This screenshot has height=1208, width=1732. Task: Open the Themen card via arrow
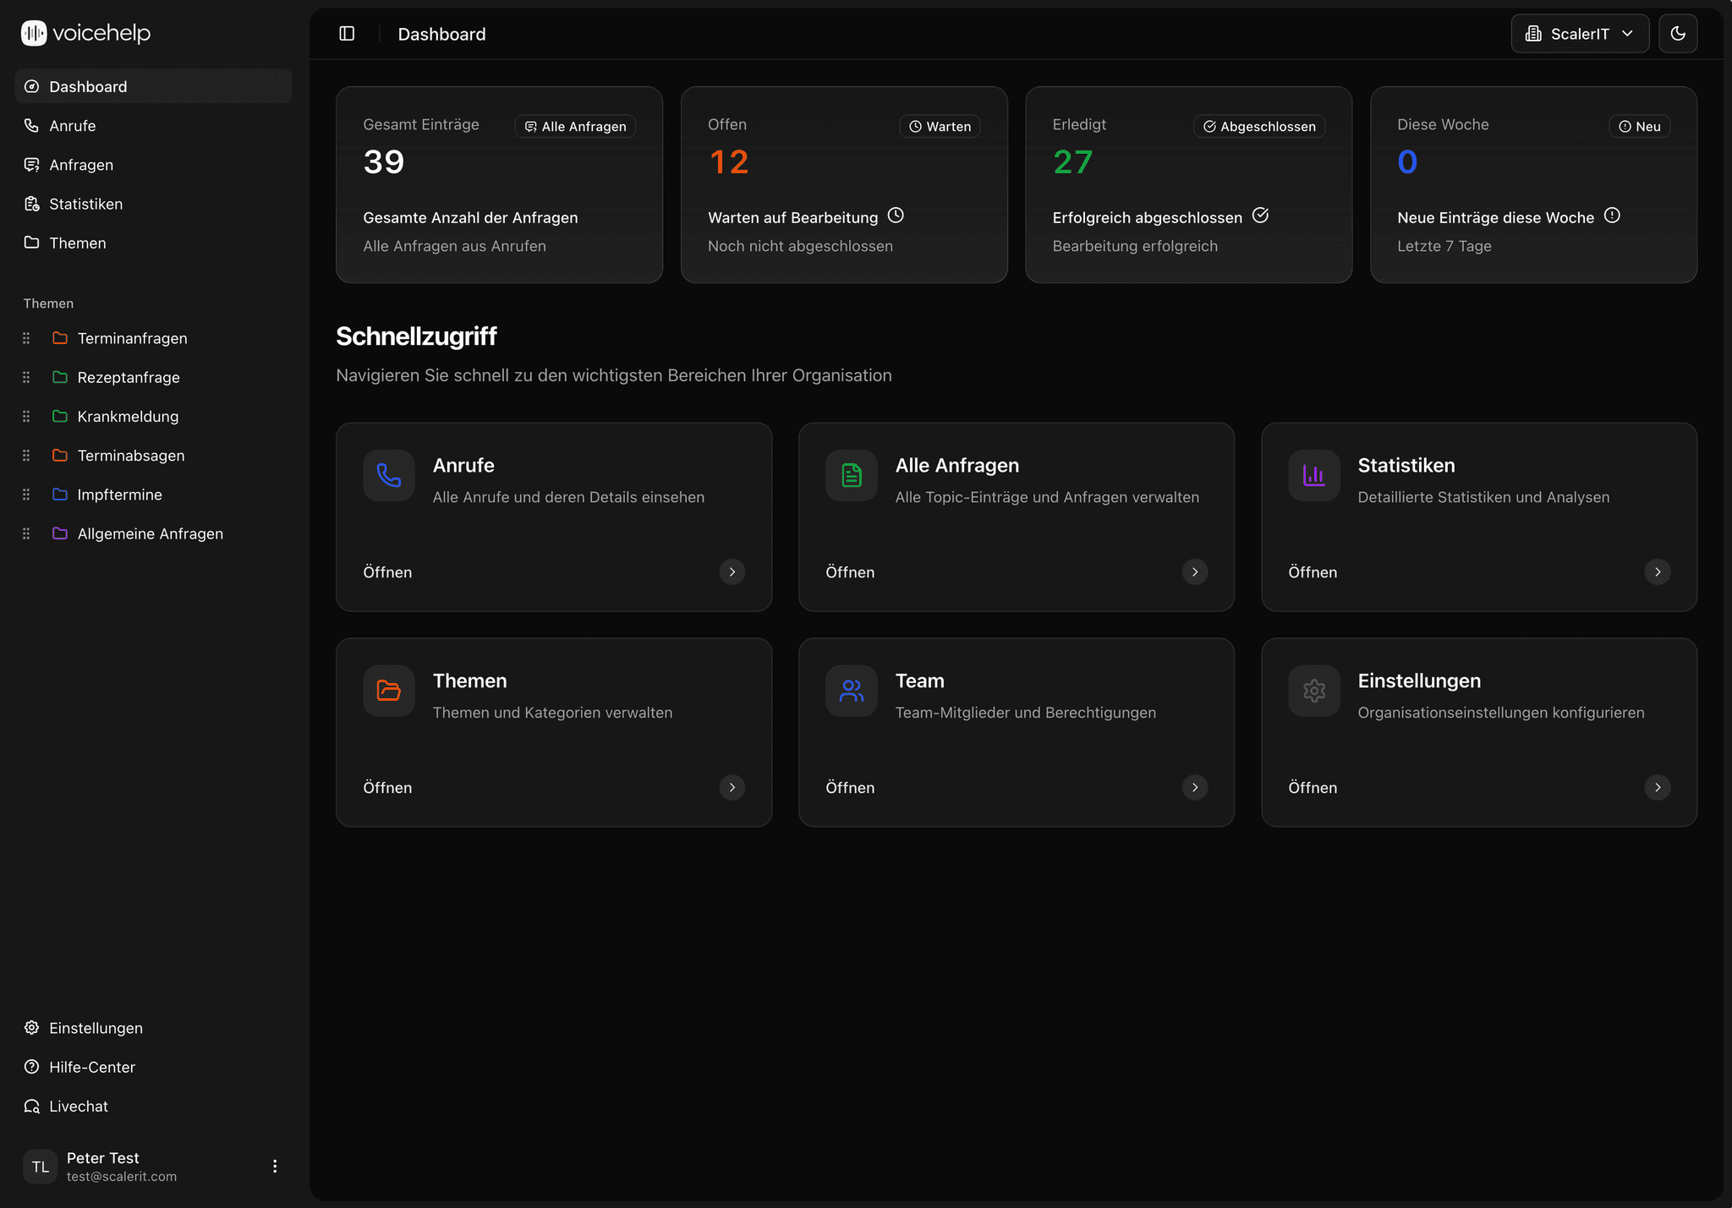click(x=732, y=788)
